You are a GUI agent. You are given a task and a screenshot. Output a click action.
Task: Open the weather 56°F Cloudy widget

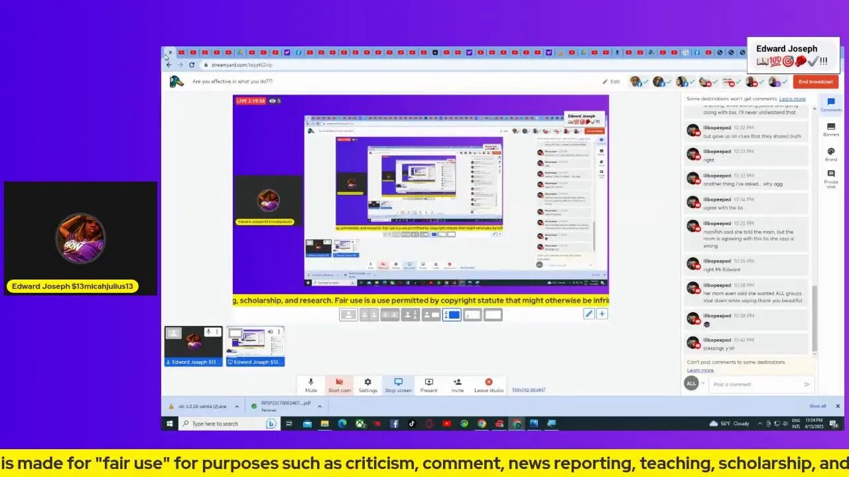pyautogui.click(x=729, y=424)
